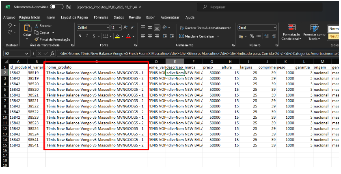Switch to Inserir tab
Viewport: 341px width, 174px height.
[50, 17]
